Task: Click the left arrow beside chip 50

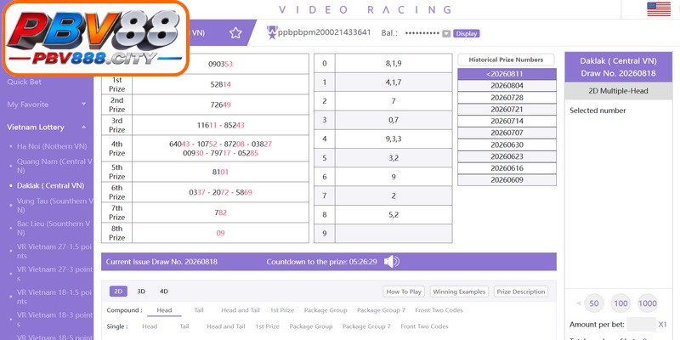Action: [x=579, y=303]
